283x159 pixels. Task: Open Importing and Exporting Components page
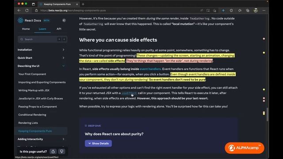42,82
